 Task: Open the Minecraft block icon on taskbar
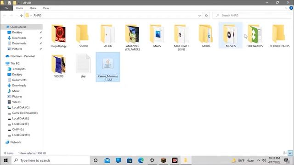point(164,160)
